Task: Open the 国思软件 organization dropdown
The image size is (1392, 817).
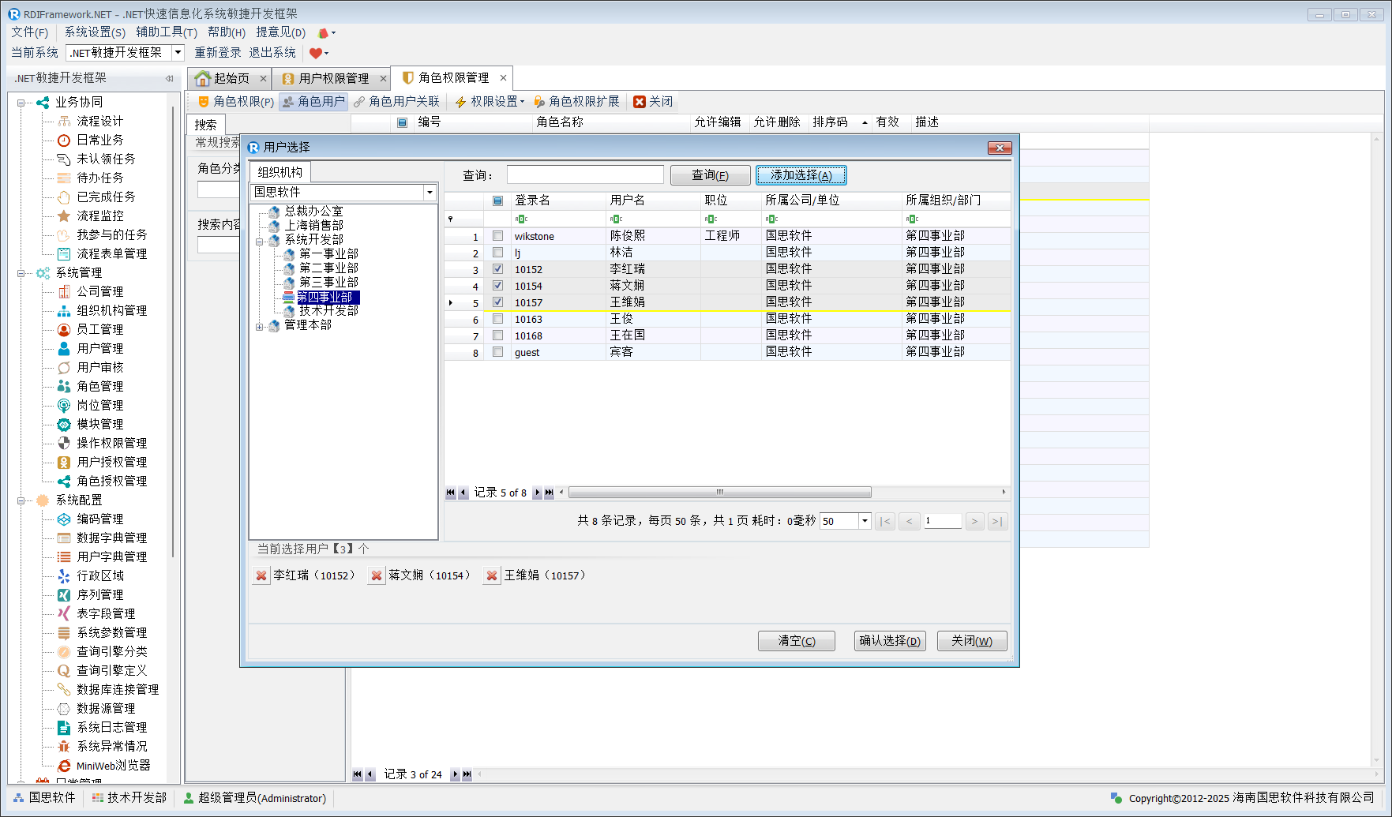Action: click(x=430, y=193)
